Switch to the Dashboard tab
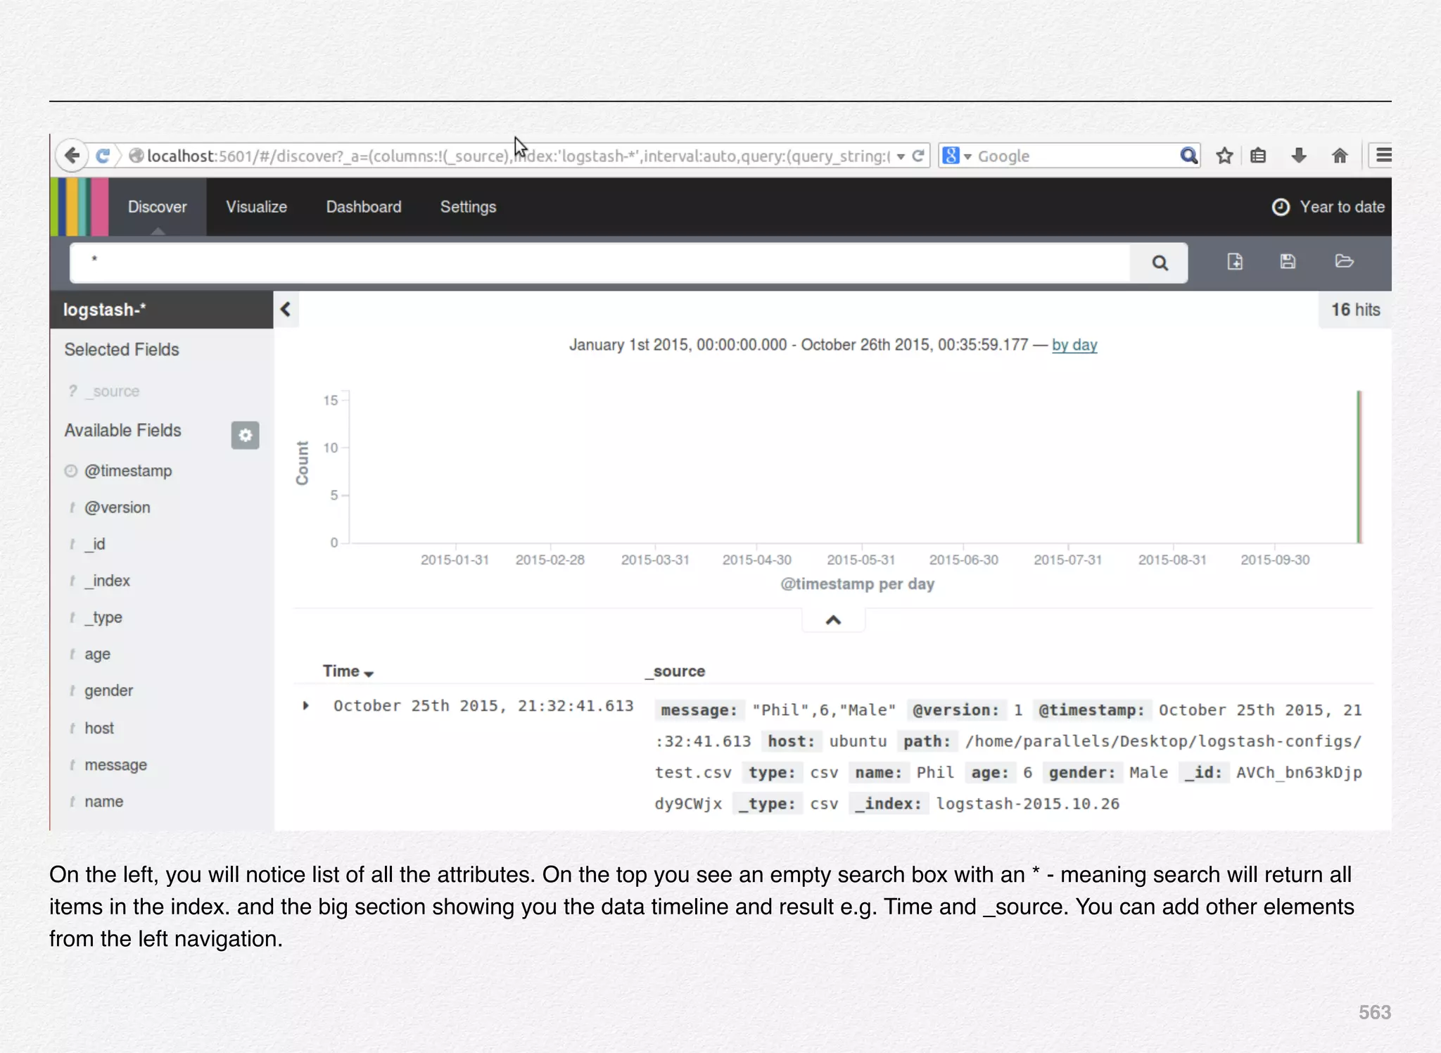The height and width of the screenshot is (1053, 1441). coord(363,207)
